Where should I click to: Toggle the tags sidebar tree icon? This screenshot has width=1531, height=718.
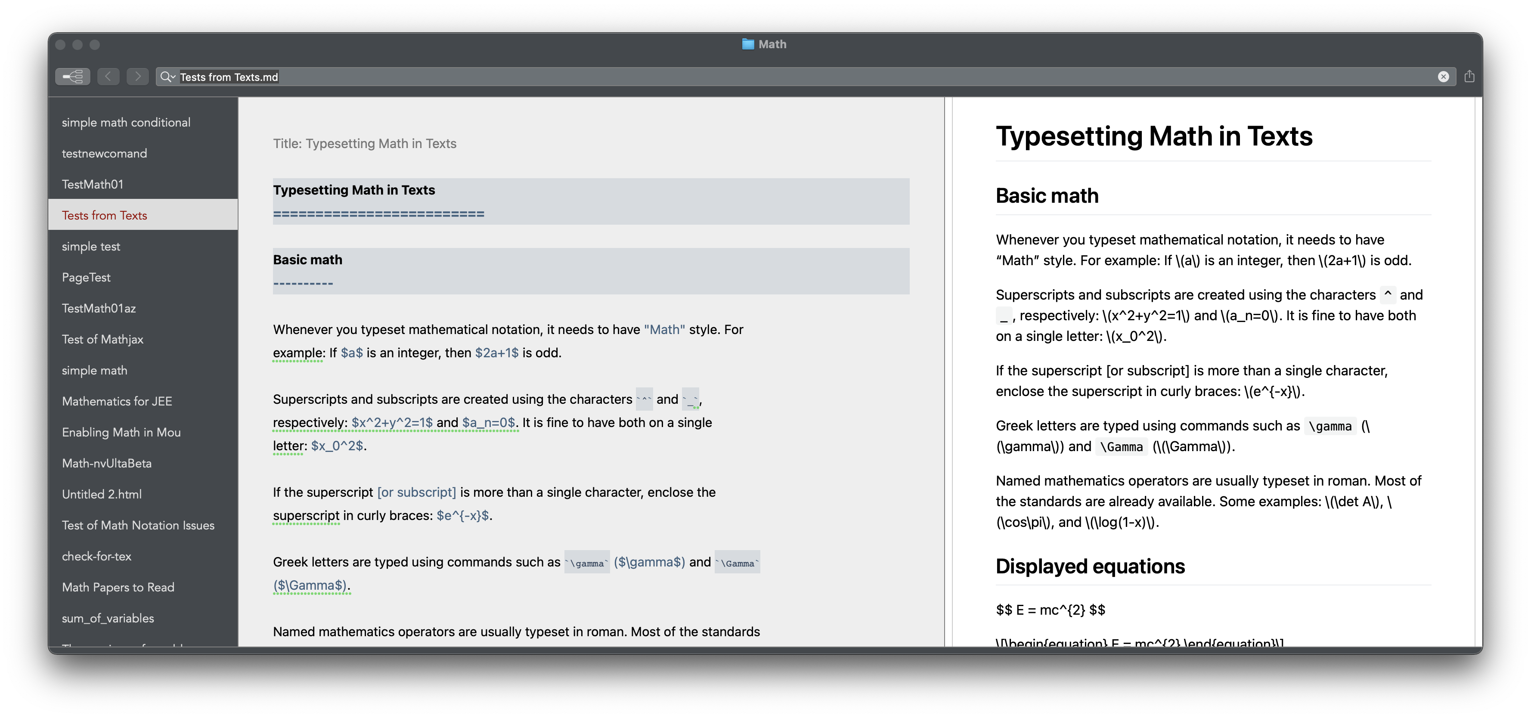[72, 77]
